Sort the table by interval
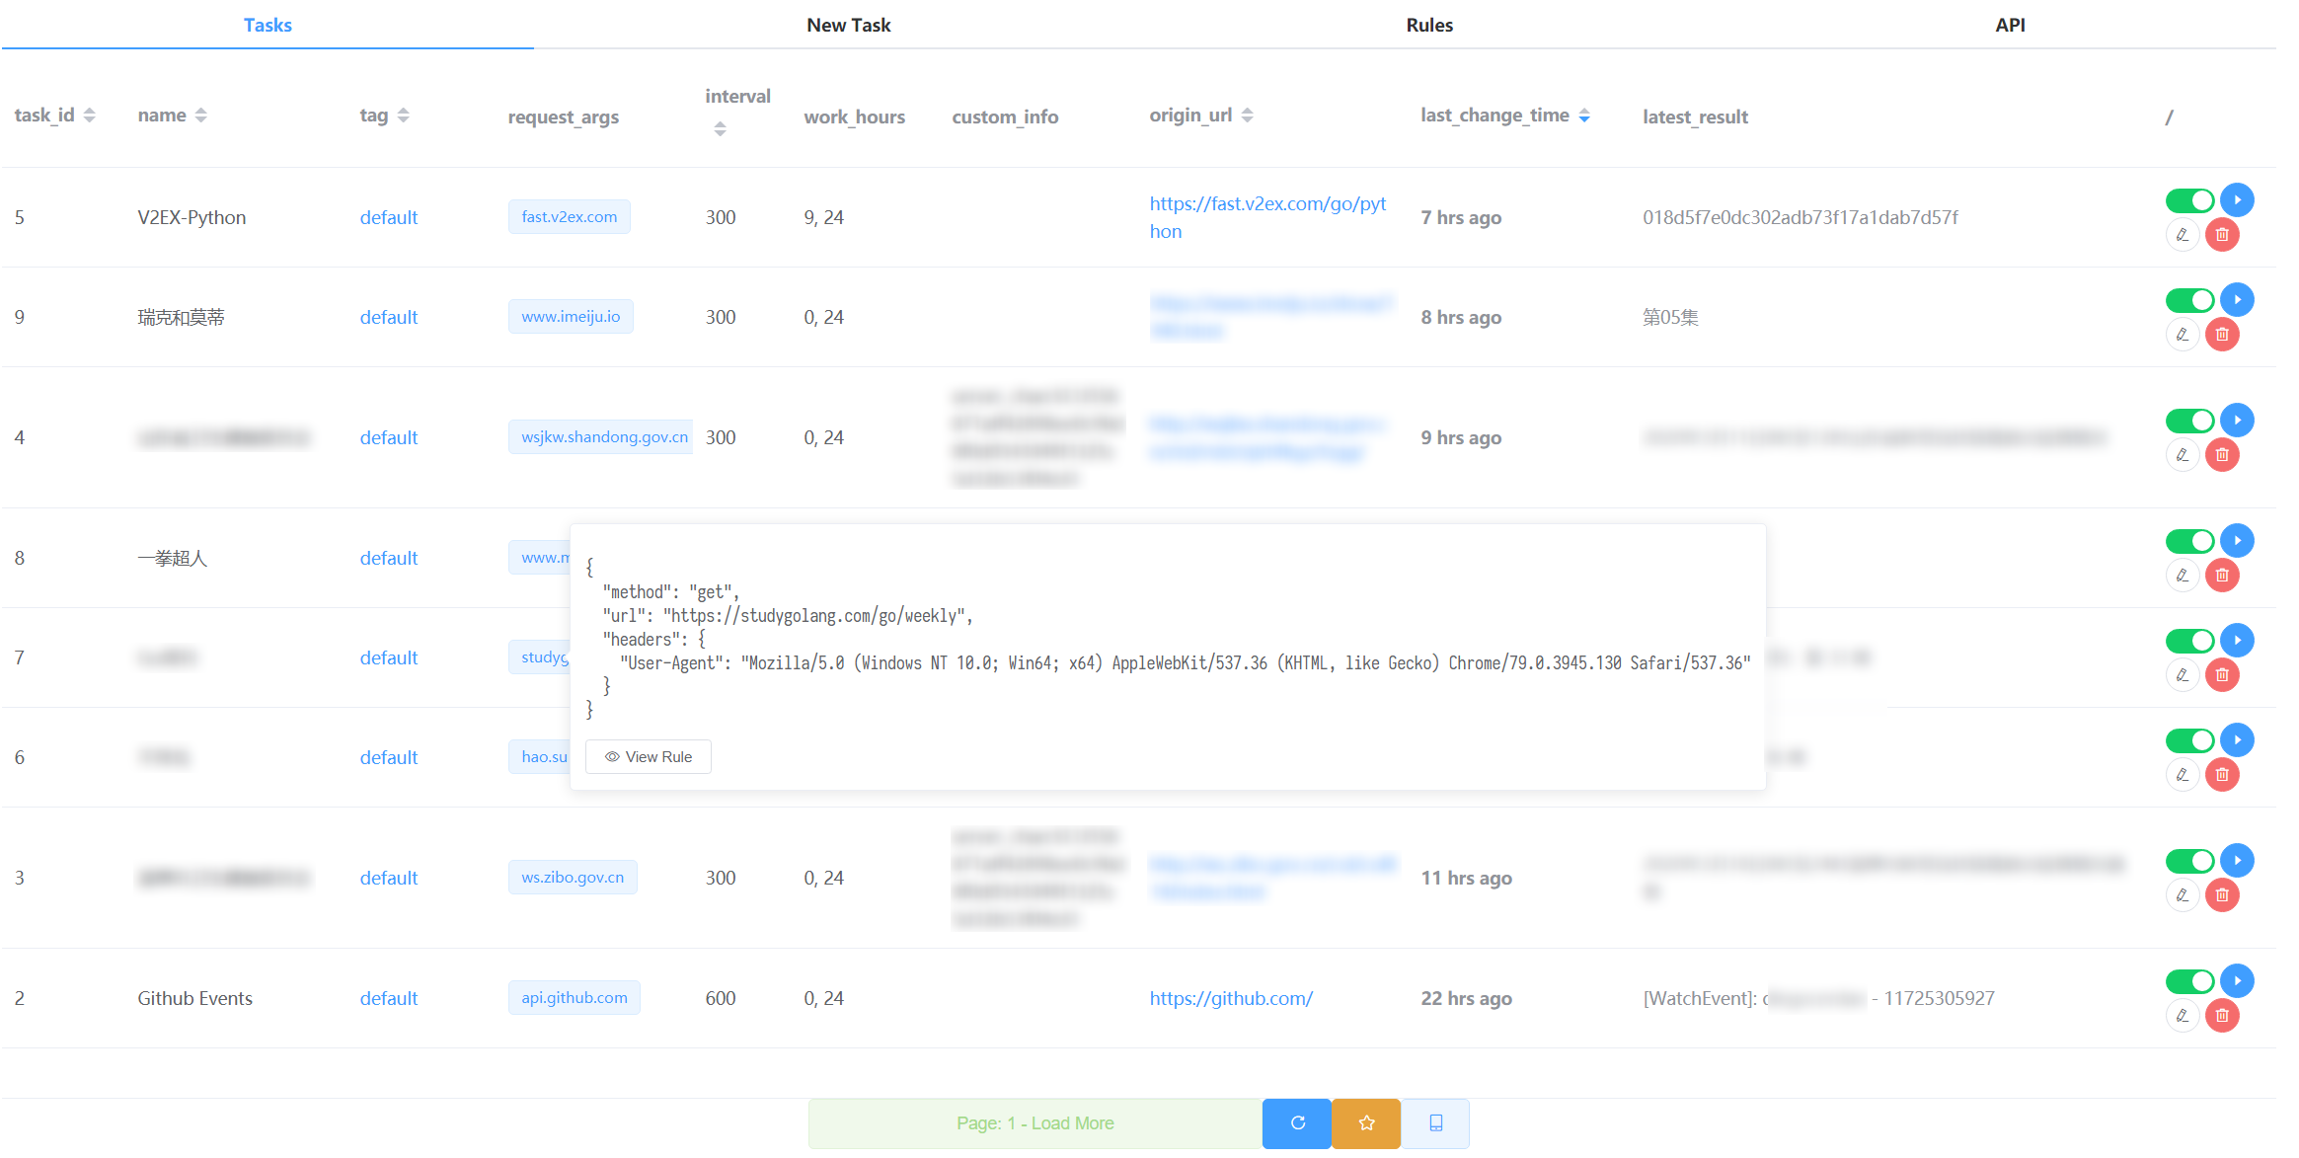This screenshot has width=2299, height=1158. [x=720, y=129]
